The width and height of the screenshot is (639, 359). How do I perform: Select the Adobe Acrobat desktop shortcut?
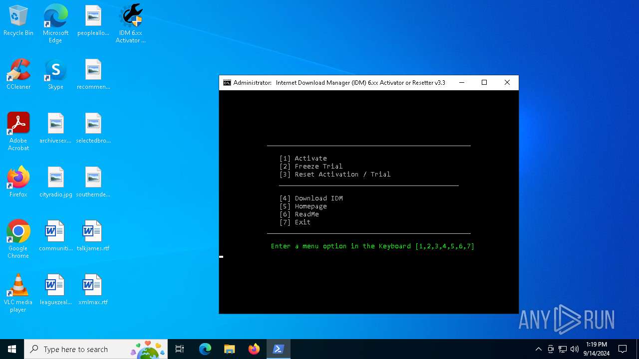(18, 132)
